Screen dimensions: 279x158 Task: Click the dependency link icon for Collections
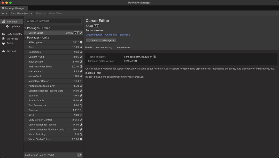[81, 52]
